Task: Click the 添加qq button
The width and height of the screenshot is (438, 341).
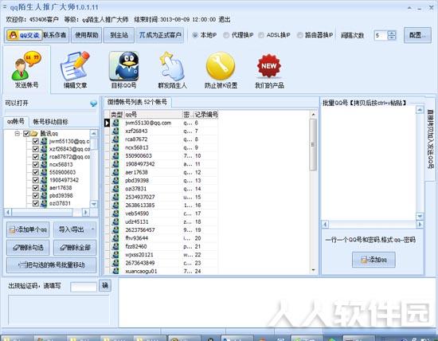Action: (373, 260)
